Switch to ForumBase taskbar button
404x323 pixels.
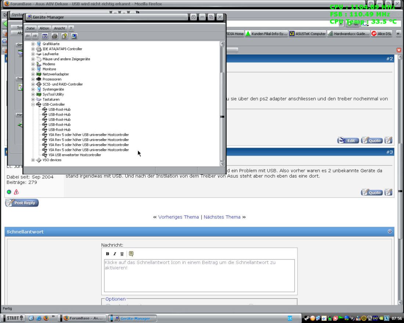point(83,318)
